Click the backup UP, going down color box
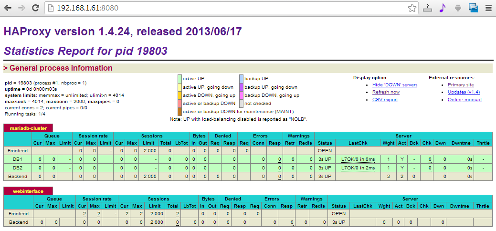This screenshot has width=496, height=231. [242, 87]
